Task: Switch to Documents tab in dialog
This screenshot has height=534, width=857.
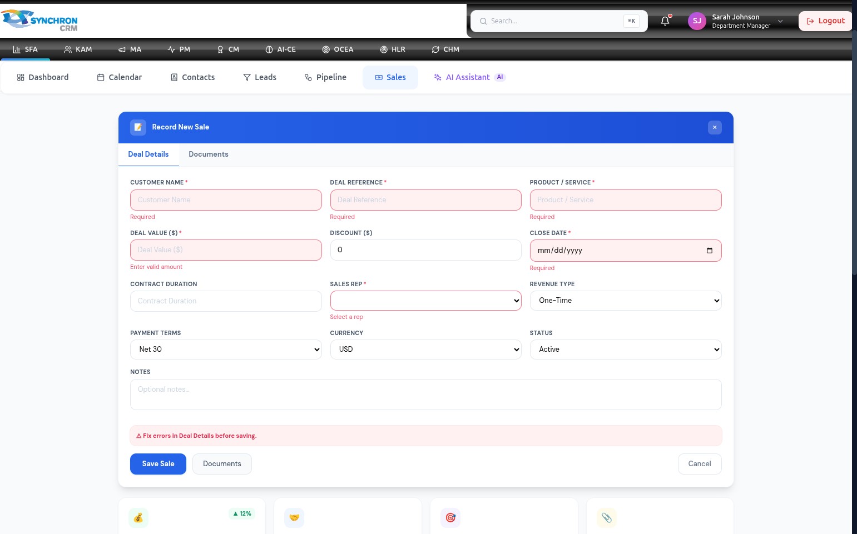Action: 209,154
